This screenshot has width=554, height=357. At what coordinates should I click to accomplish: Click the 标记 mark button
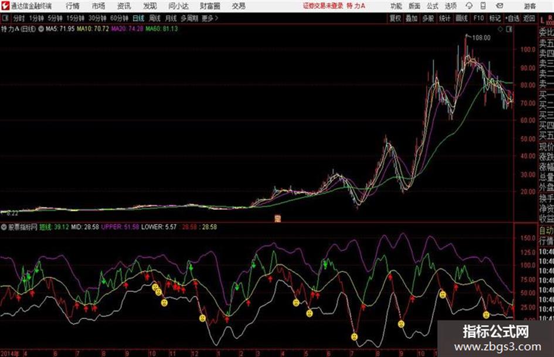[x=495, y=18]
